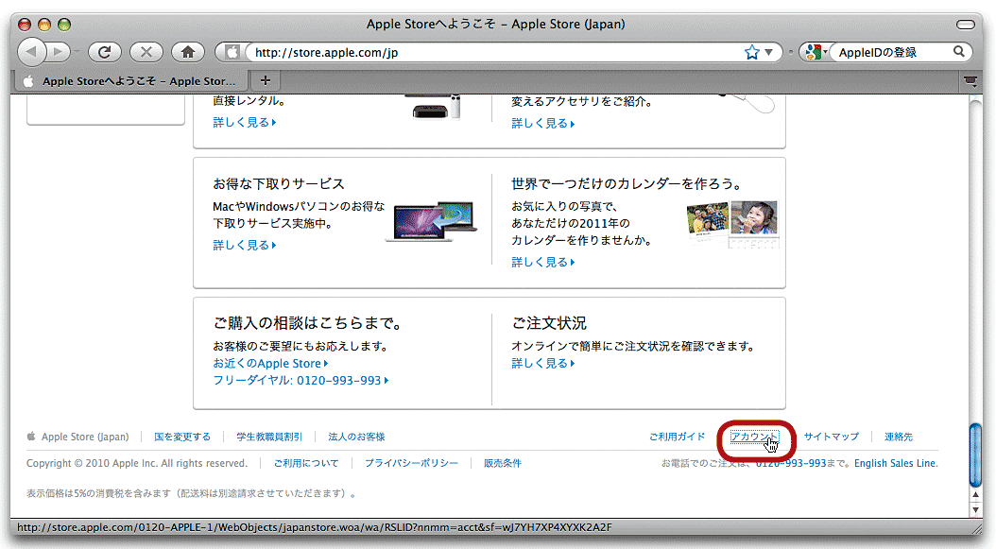Click the scrollbar up arrow
Viewport: 996px width, 549px height.
click(975, 494)
